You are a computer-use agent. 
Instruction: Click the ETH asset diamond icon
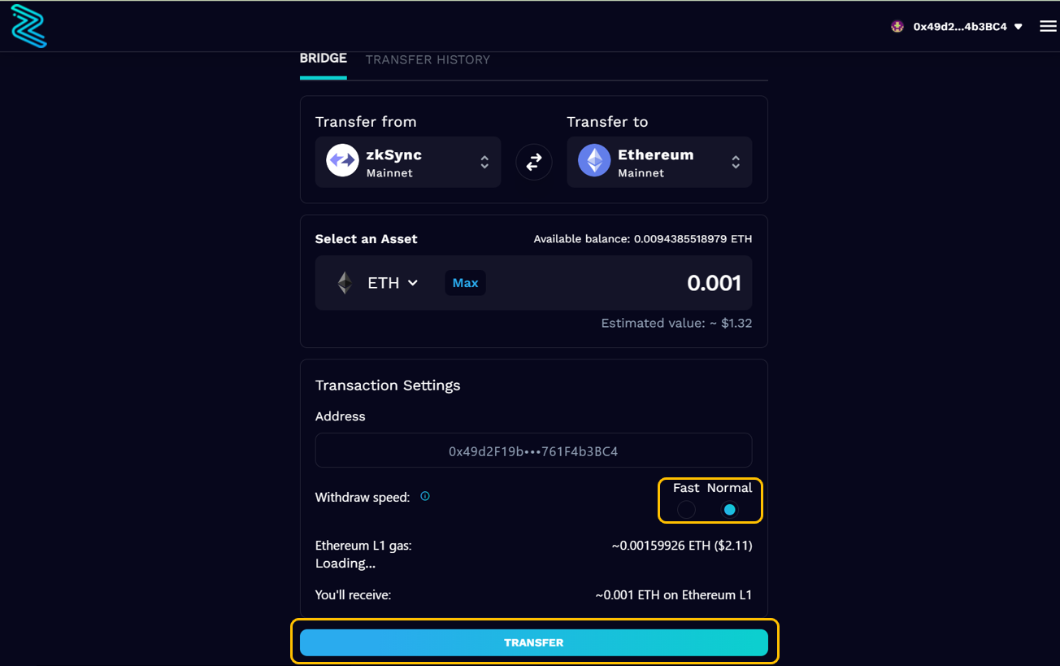point(345,283)
